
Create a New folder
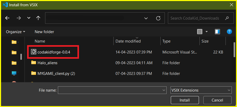[x=44, y=32]
